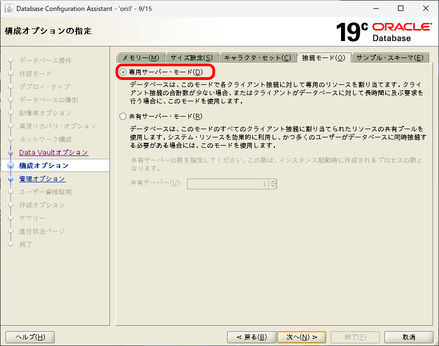Click the 戻る button
Screen dimensions: 439x346
pyautogui.click(x=251, y=337)
